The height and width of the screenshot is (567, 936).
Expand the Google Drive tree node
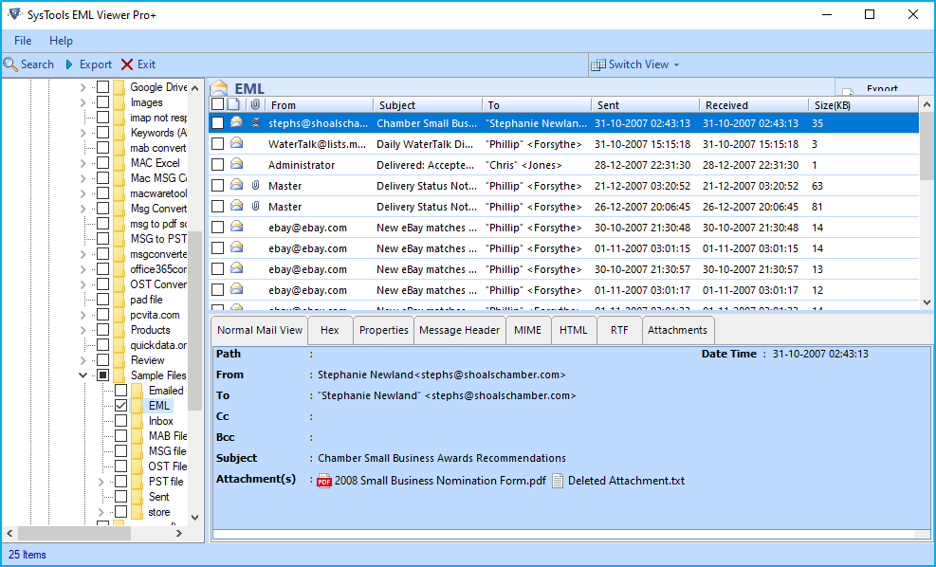83,87
